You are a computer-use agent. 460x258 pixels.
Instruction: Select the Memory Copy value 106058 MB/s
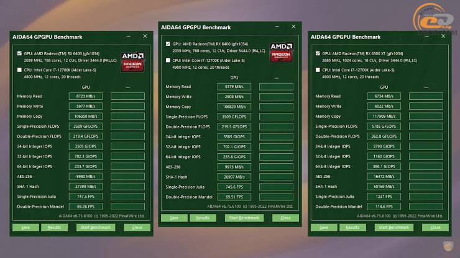click(86, 116)
